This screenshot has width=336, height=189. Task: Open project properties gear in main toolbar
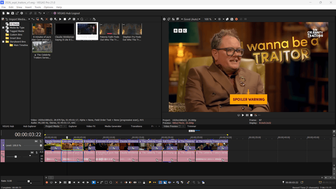[22, 13]
